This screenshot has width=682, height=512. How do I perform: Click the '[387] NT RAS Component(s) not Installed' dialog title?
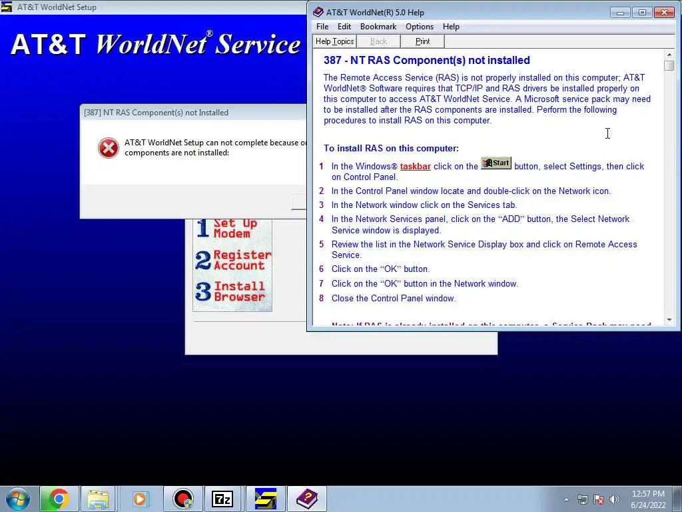pos(156,112)
